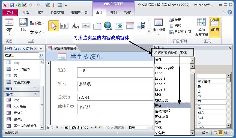Open the Access help question mark icon
This screenshot has width=236, height=138.
click(x=230, y=12)
